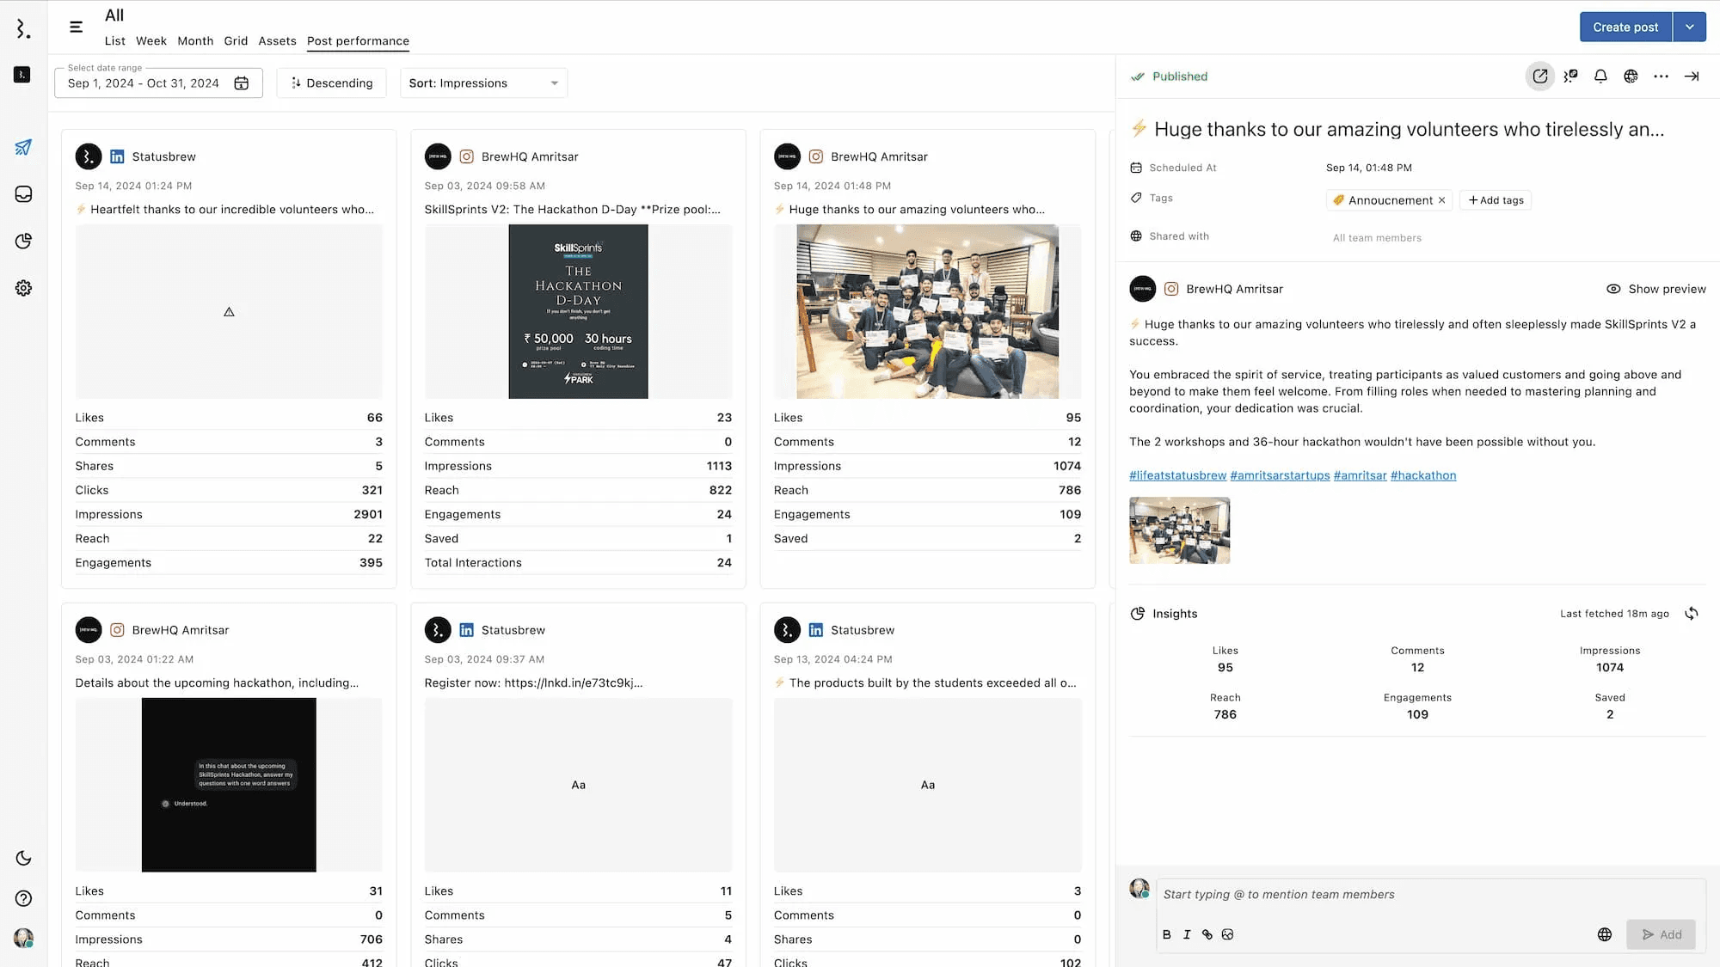The image size is (1720, 967).
Task: Open the Reports pie chart sidebar icon
Action: pos(23,241)
